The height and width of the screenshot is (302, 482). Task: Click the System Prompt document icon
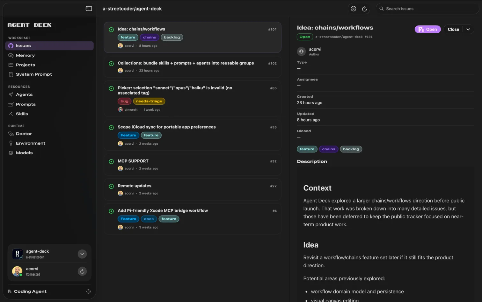[11, 74]
